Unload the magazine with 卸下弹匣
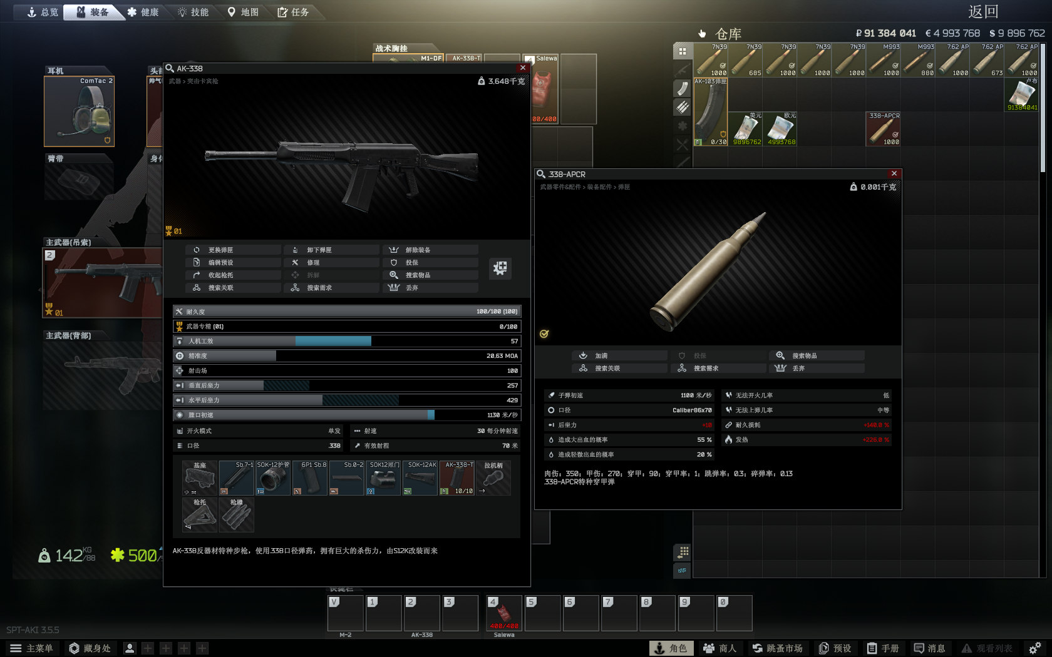Screen dimensions: 1052x657 click(x=331, y=249)
